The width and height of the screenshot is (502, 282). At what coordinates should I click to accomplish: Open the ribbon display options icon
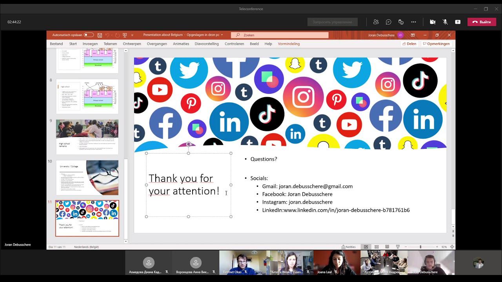click(413, 35)
